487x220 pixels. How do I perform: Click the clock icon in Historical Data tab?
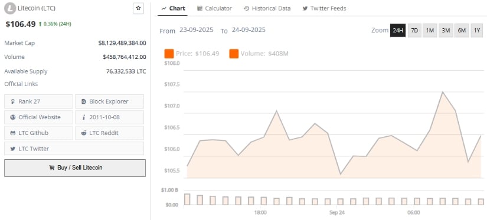point(247,8)
